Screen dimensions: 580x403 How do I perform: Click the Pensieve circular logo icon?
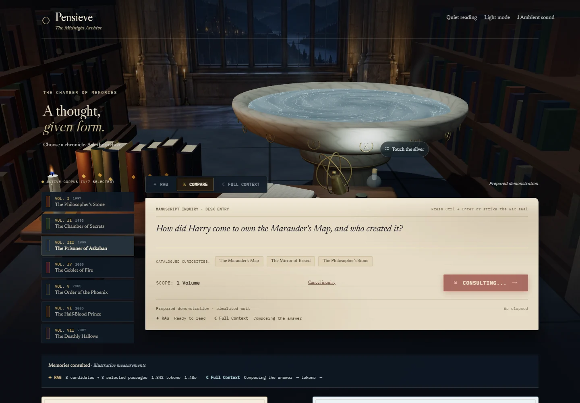coord(46,21)
